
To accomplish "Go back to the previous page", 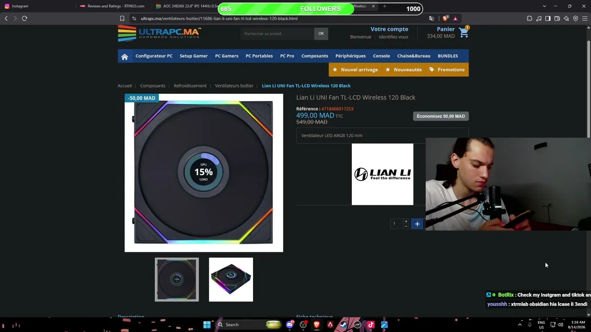I will [6, 18].
